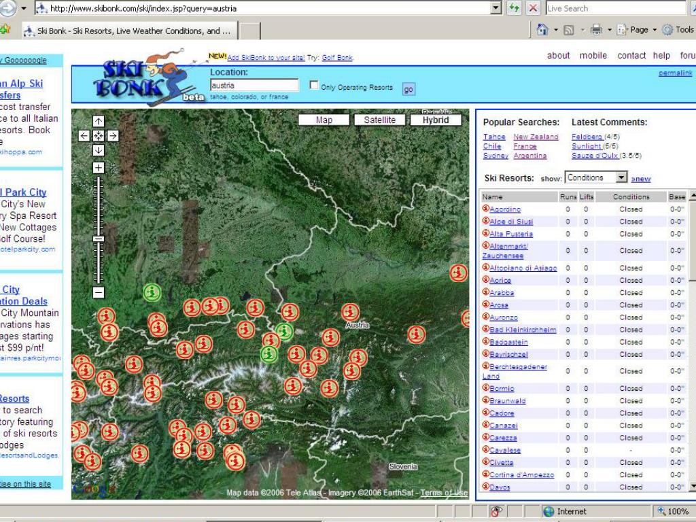This screenshot has width=696, height=522.
Task: Open the Terms of Use map link
Action: [x=444, y=493]
